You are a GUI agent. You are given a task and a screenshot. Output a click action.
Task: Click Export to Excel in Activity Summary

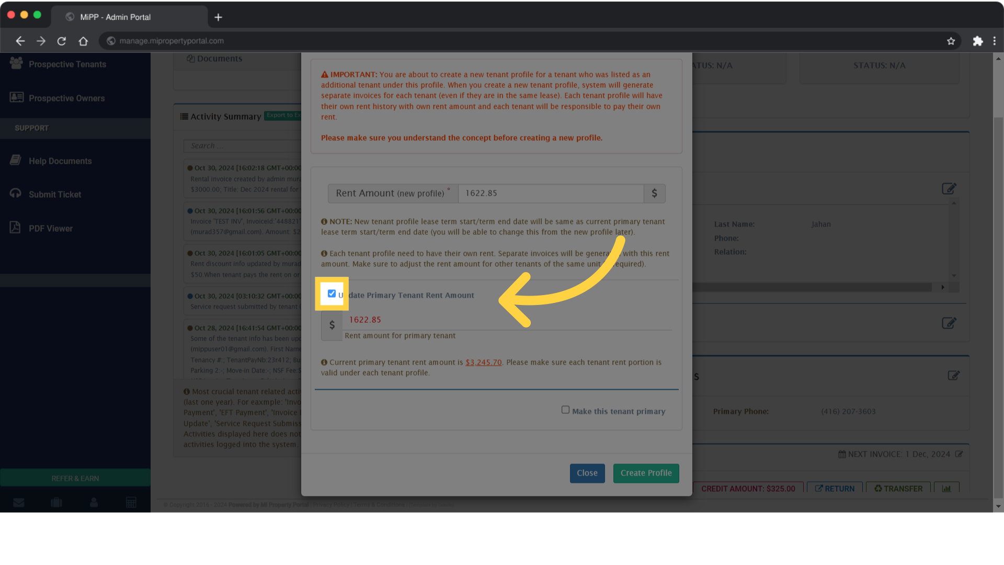pyautogui.click(x=283, y=115)
